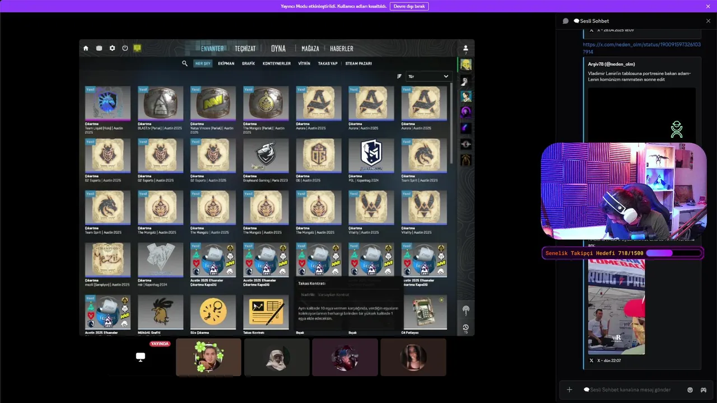Click the recent players clock icon

point(465,327)
